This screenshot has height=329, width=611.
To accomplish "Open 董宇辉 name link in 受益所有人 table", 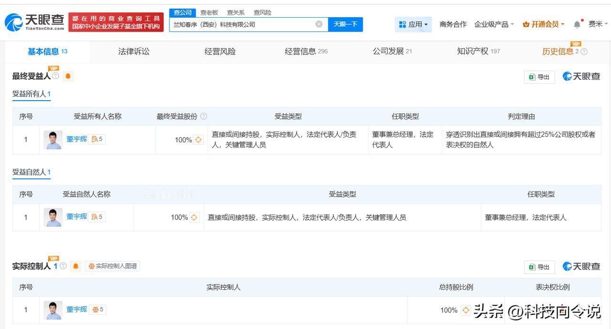I will pyautogui.click(x=76, y=139).
